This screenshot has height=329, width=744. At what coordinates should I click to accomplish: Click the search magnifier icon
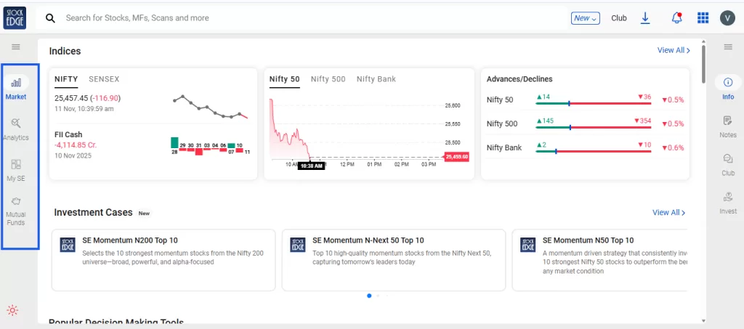pos(50,18)
